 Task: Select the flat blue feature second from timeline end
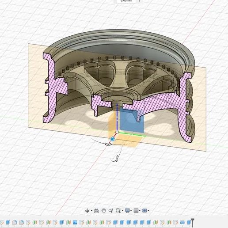(x=182, y=222)
